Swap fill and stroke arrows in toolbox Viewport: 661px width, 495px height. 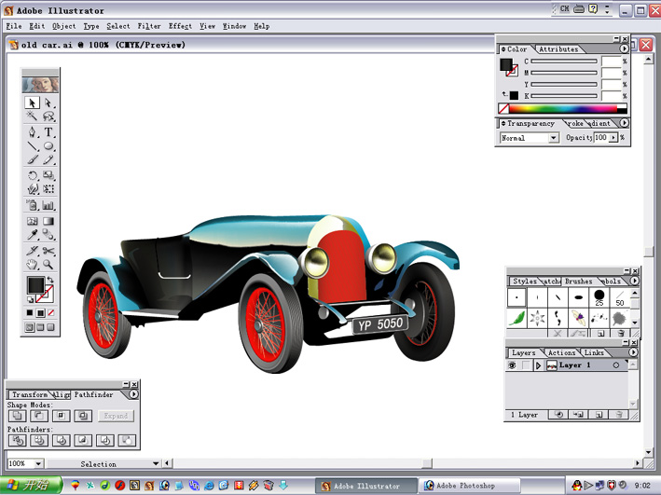pyautogui.click(x=50, y=280)
